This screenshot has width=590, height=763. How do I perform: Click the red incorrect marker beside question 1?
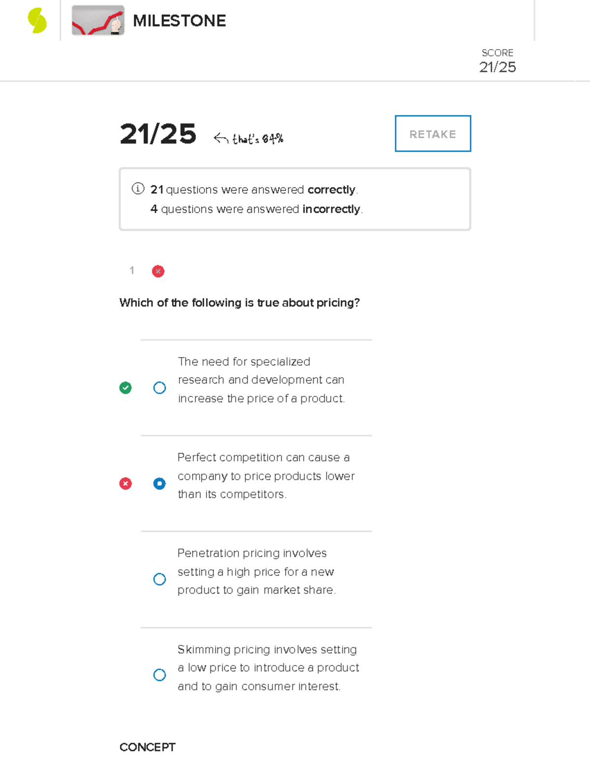[158, 271]
